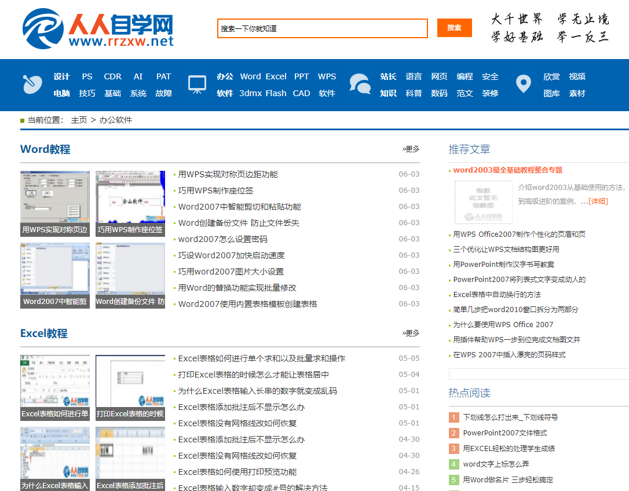Open article 用Word的替换功能实现批量修改
This screenshot has width=629, height=491.
point(237,288)
